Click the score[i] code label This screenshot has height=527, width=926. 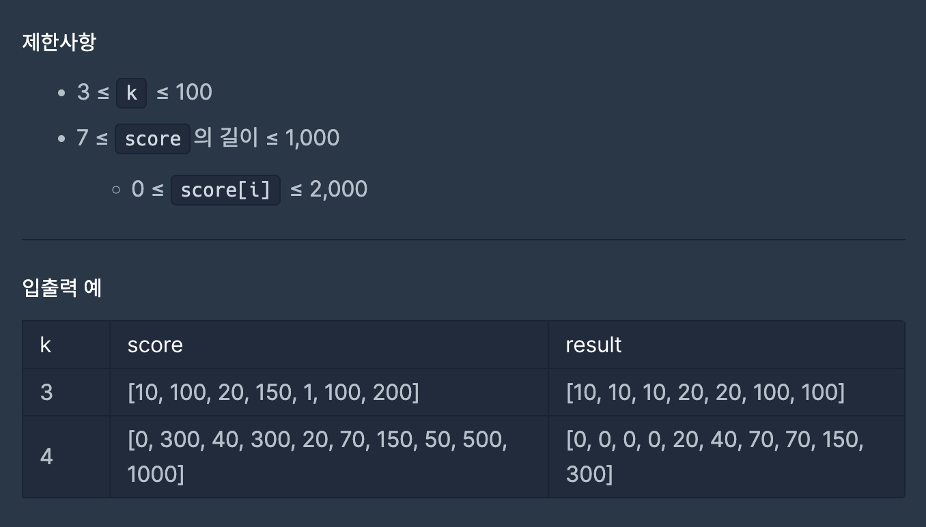click(225, 190)
